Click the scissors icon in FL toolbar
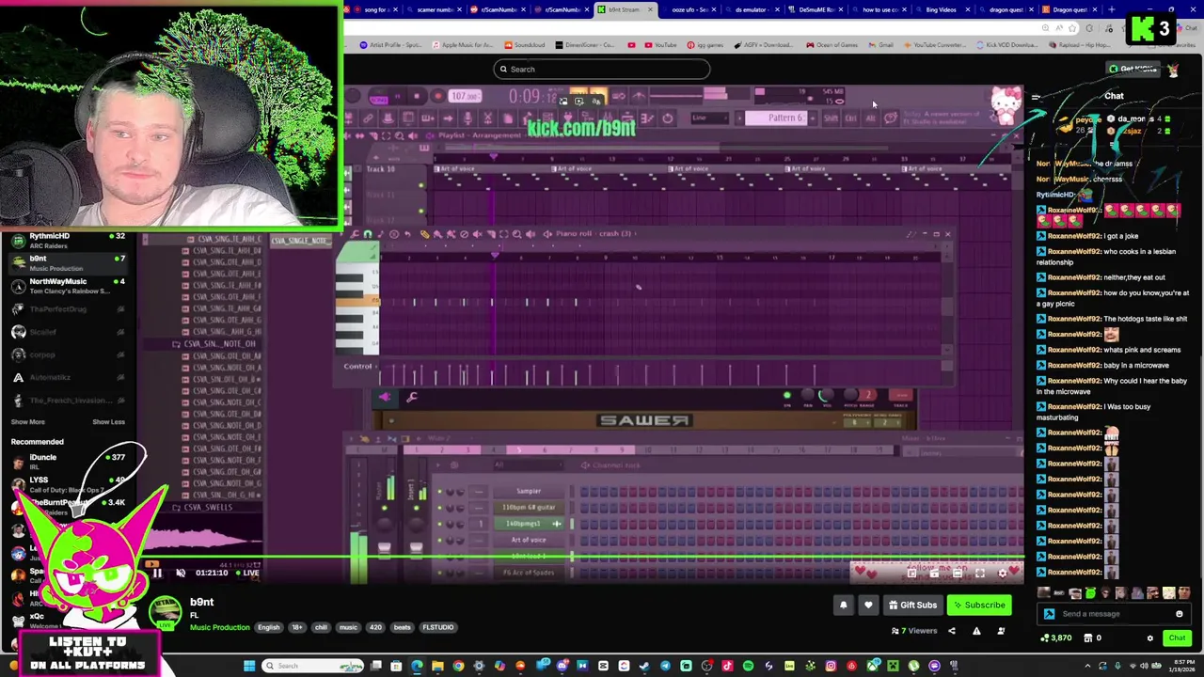Screen dimensions: 1204x677 (487, 118)
